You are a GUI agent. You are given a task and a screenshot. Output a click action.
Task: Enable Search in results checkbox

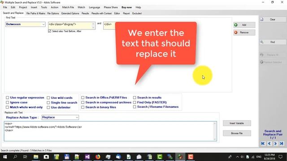pos(135,97)
